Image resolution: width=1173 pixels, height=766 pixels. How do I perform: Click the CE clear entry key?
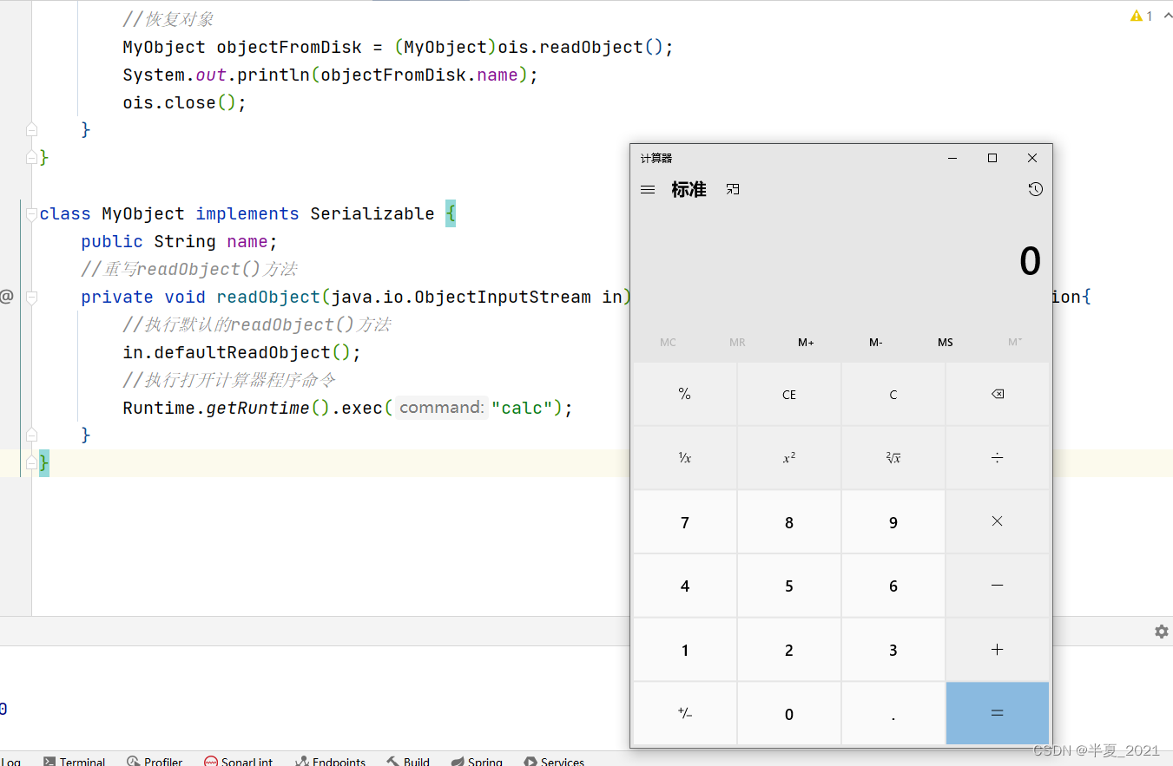click(789, 394)
